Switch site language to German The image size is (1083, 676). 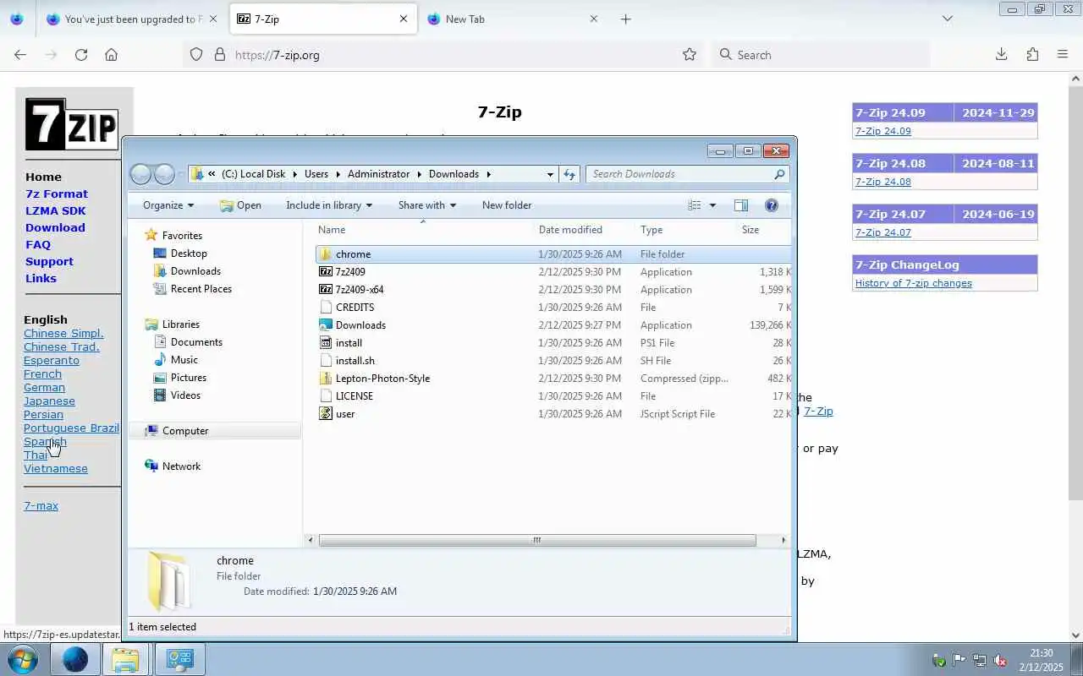click(44, 387)
